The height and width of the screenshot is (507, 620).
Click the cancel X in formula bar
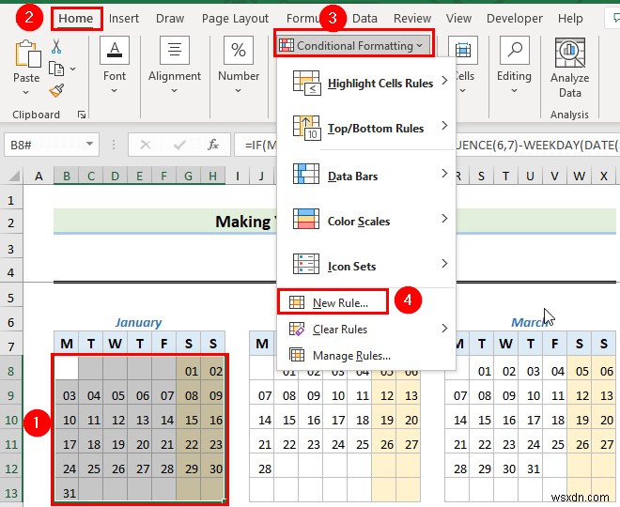point(146,145)
